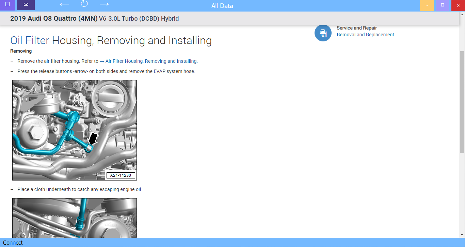Select the forward navigation arrow
Viewport: 465px width, 247px height.
click(104, 4)
